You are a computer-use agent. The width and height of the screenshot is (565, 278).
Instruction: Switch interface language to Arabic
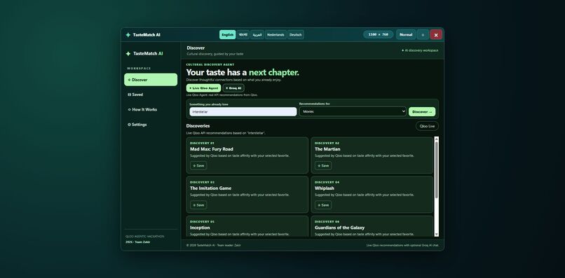click(257, 35)
